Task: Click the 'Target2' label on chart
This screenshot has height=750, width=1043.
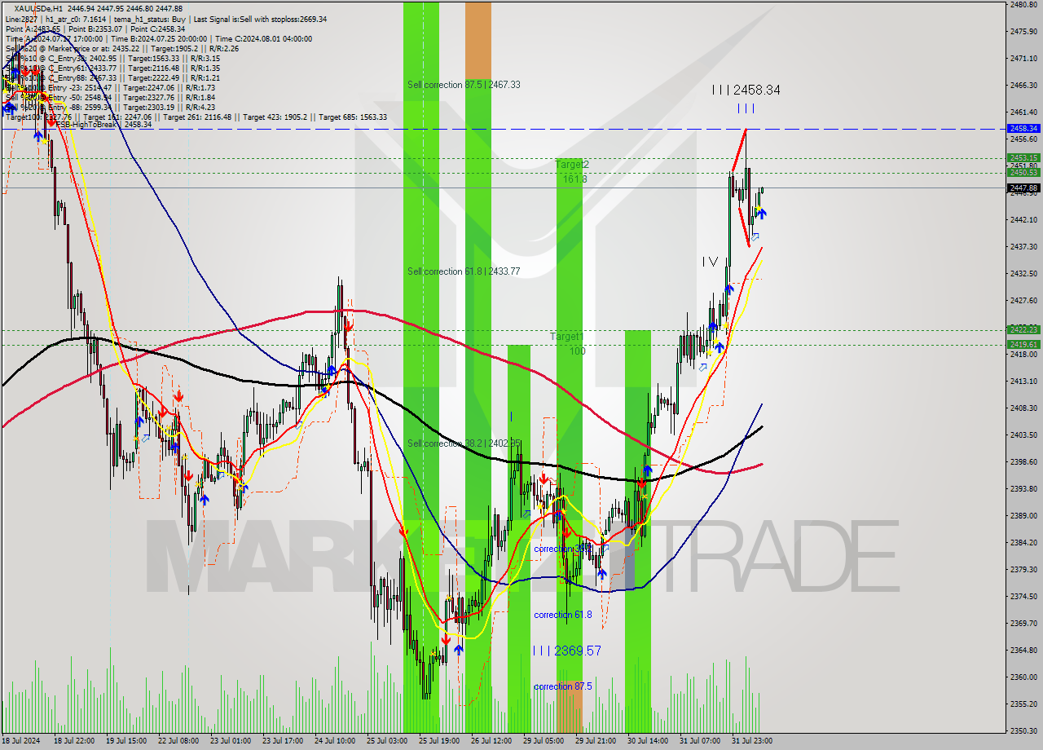Action: coord(572,165)
